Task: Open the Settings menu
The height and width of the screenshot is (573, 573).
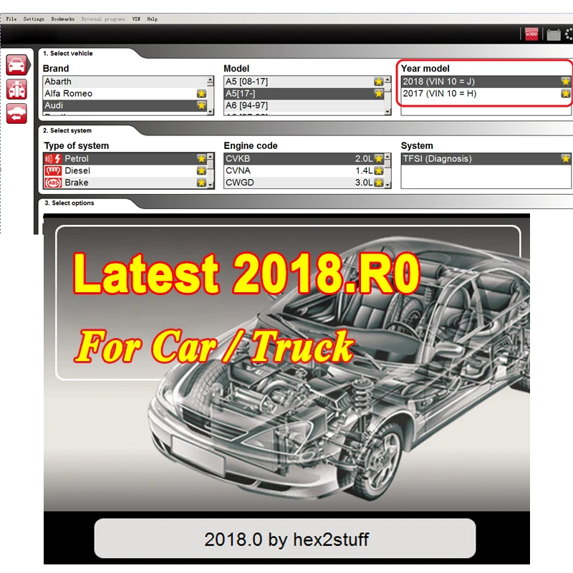Action: (x=34, y=19)
